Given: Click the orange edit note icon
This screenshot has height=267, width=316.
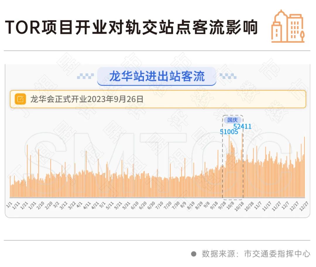Looking at the screenshot, I should [x=20, y=99].
